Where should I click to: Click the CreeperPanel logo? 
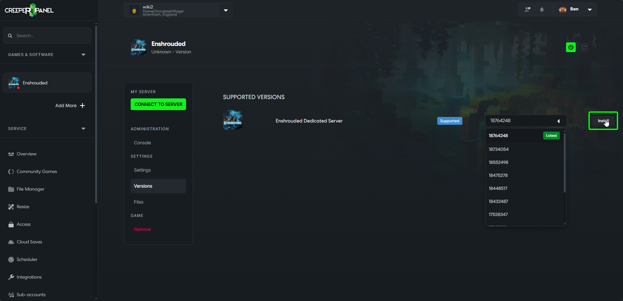pos(29,10)
